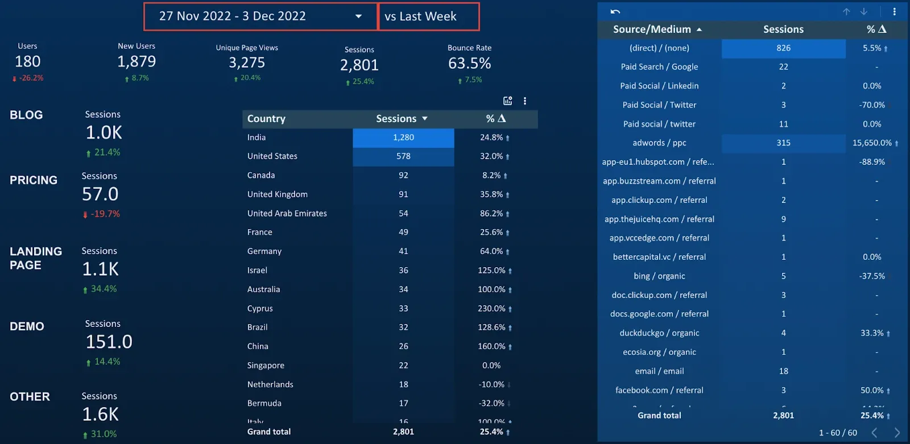Click the pagination label 1 - 60 / 60
The image size is (910, 444).
[x=838, y=433]
